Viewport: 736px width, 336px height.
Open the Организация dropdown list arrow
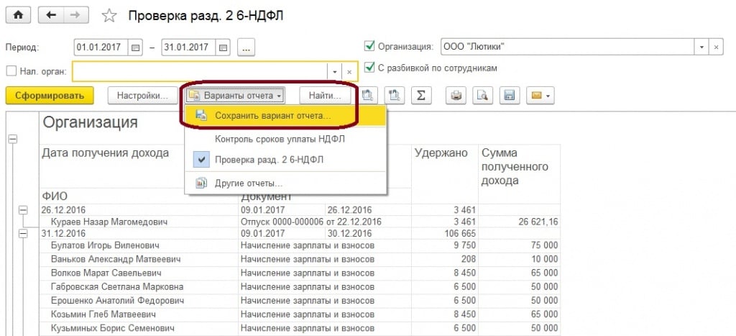pyautogui.click(x=701, y=47)
